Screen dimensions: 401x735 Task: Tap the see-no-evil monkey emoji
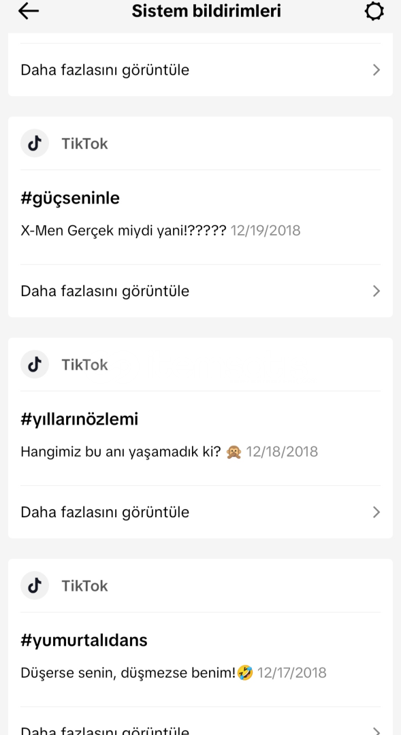(234, 452)
